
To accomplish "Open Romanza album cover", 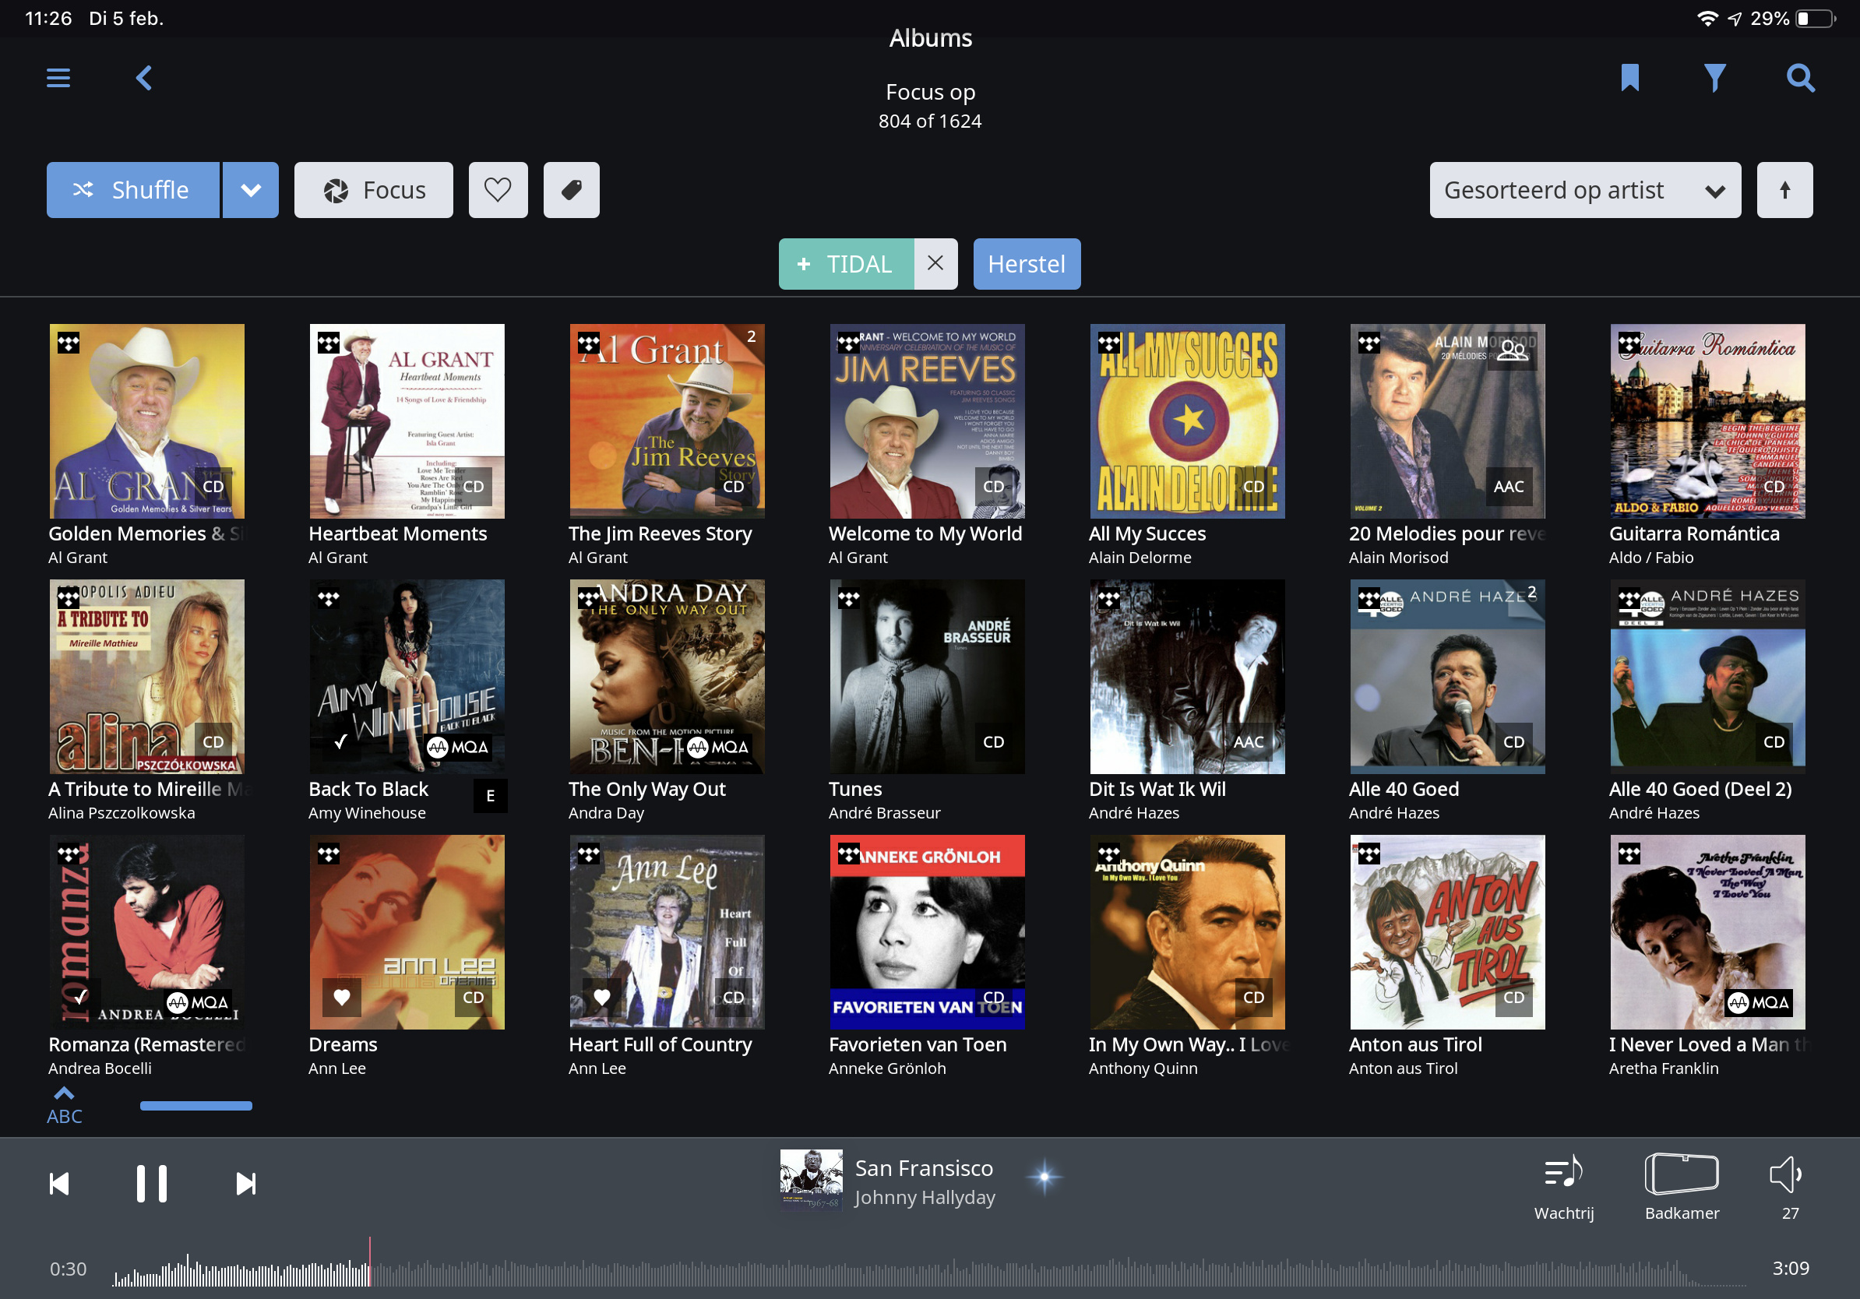I will point(146,932).
